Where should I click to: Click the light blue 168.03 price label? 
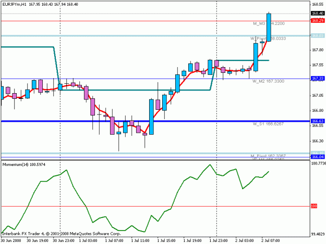pyautogui.click(x=318, y=36)
